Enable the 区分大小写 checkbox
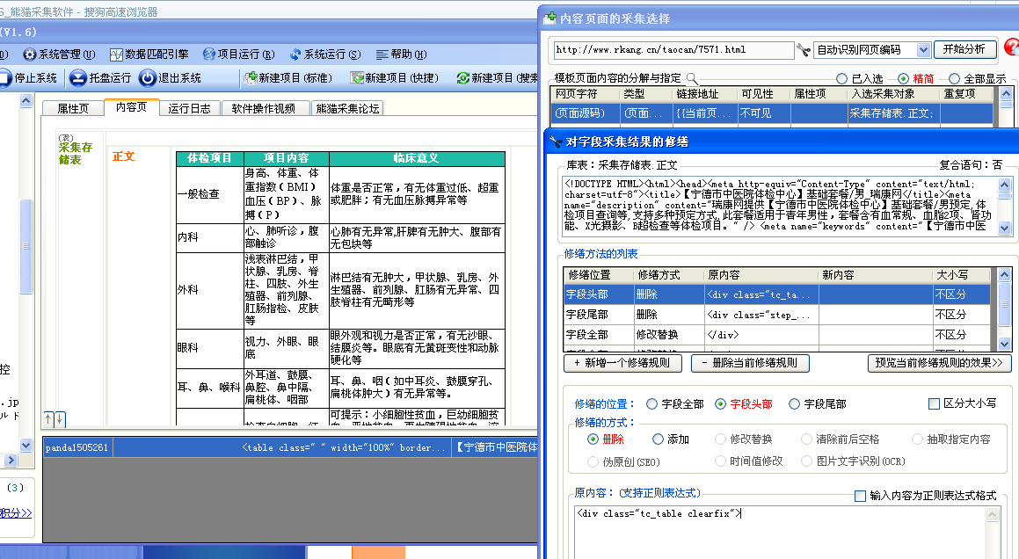The height and width of the screenshot is (559, 1019). pos(934,403)
